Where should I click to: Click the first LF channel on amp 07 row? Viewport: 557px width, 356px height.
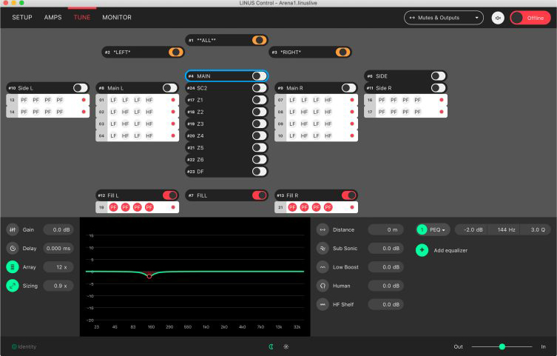click(x=292, y=100)
